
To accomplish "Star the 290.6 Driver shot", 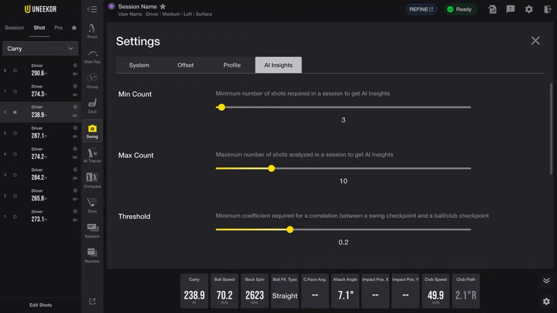I will (x=15, y=70).
